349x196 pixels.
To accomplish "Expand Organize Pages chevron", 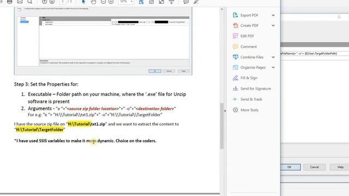I will [273, 68].
